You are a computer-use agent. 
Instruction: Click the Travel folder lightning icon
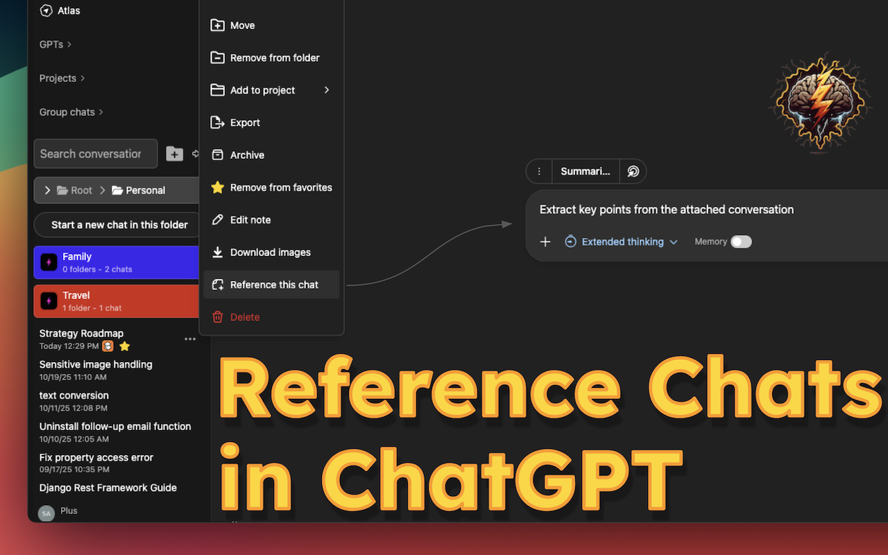tap(47, 301)
